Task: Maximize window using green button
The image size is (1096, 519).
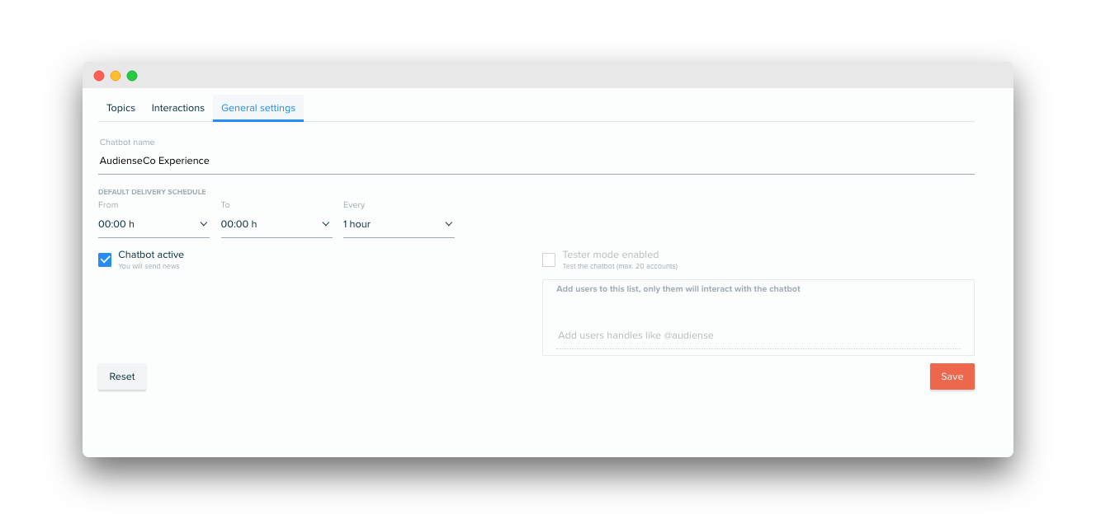Action: 132,76
